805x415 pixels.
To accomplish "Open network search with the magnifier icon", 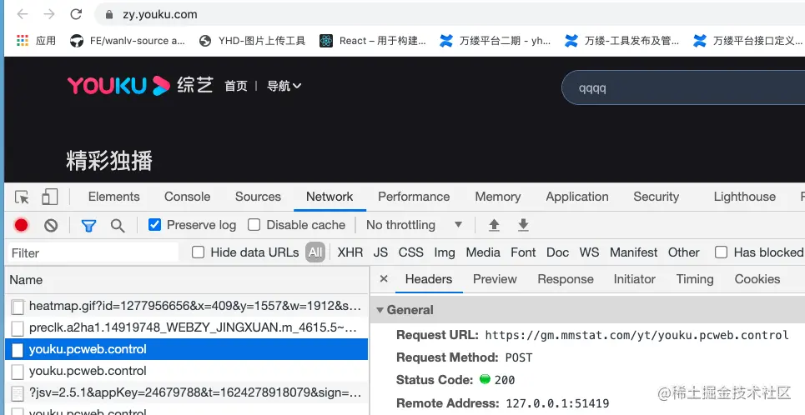I will tap(118, 226).
